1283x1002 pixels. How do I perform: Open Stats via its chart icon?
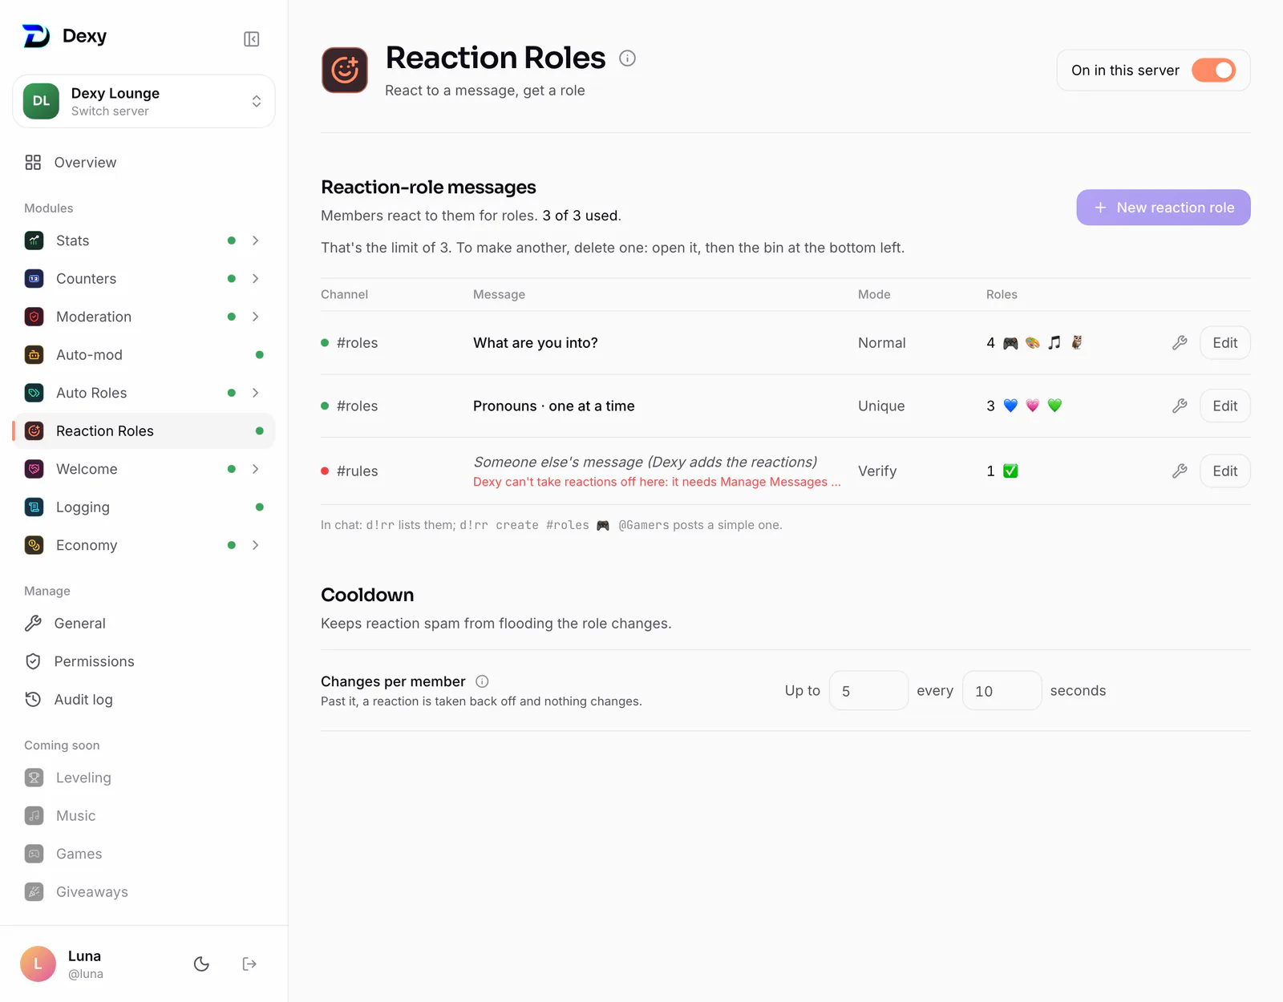[34, 240]
